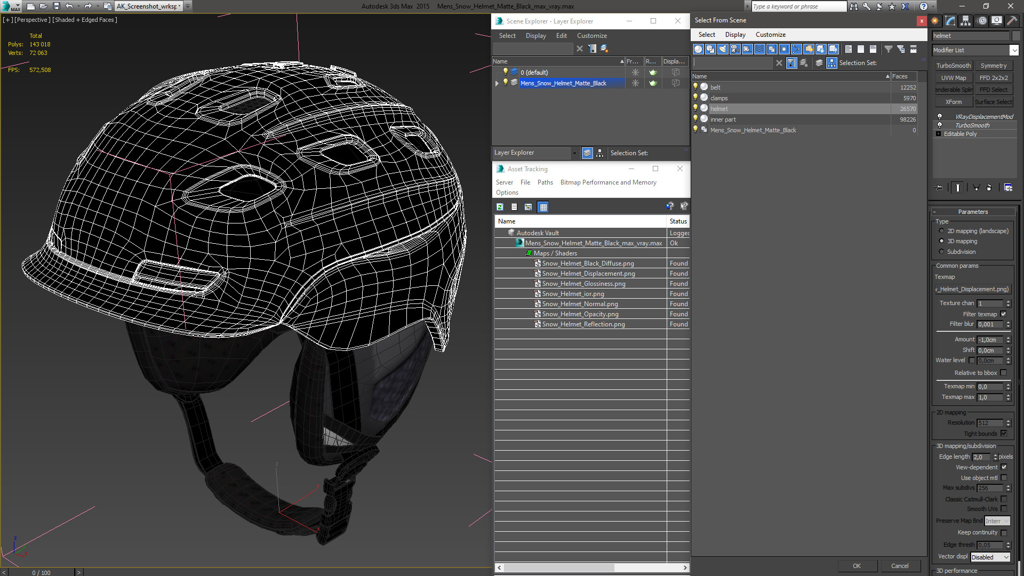Image resolution: width=1024 pixels, height=576 pixels.
Task: Open Display menu in Select From Scene
Action: [x=735, y=35]
